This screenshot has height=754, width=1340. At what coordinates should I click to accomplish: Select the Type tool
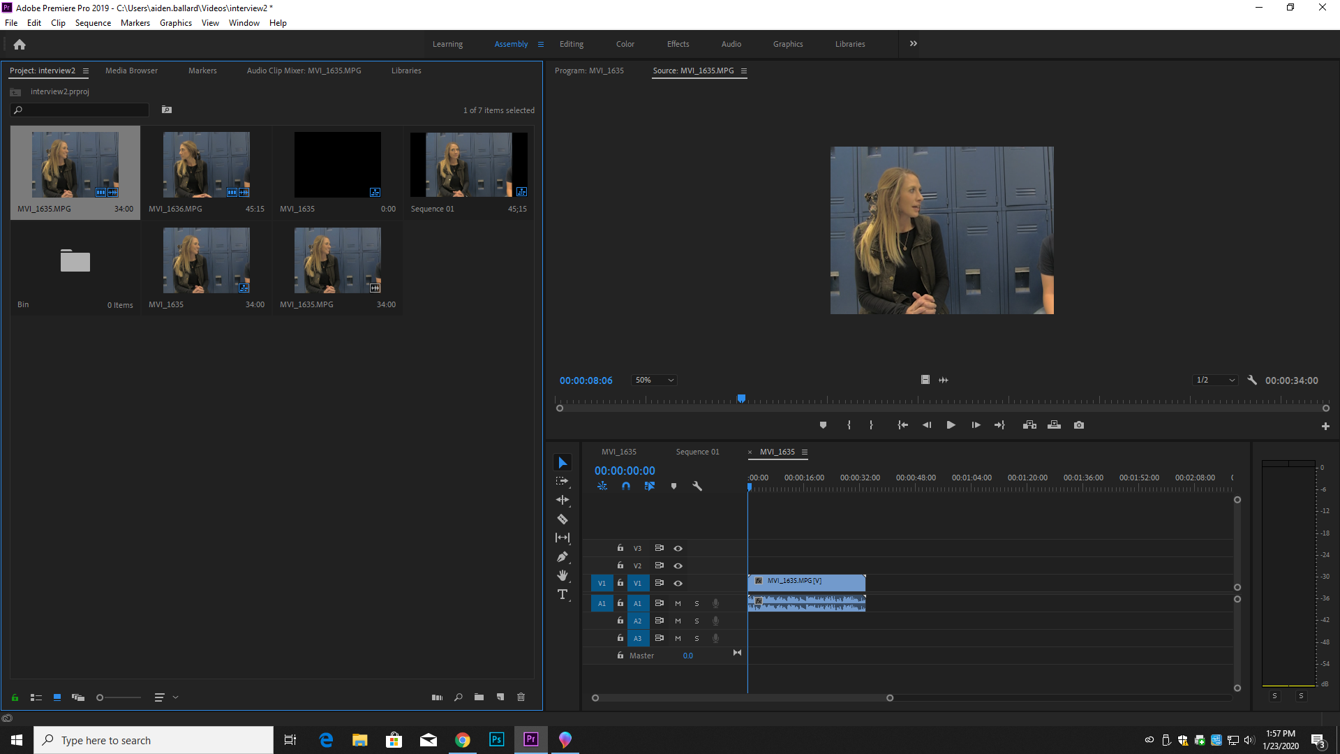[563, 594]
